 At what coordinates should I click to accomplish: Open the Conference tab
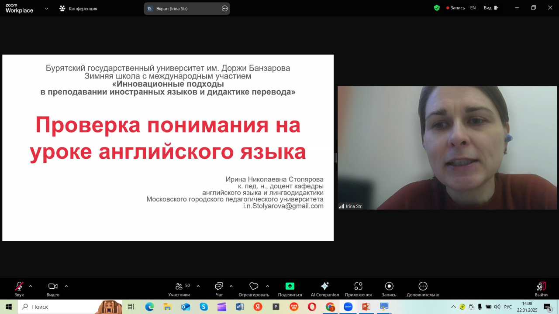[79, 8]
